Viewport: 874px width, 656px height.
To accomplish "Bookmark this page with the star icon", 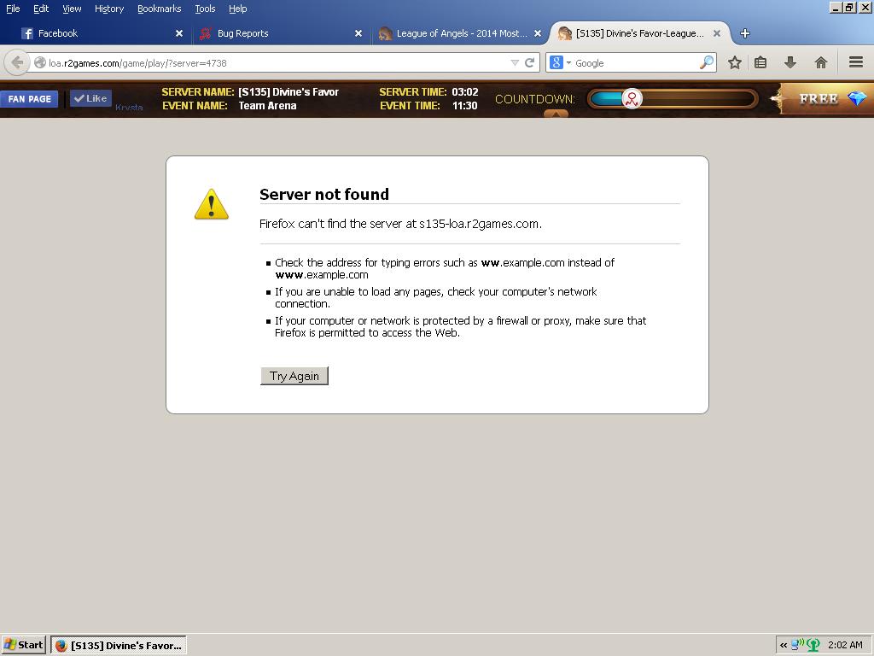I will coord(734,62).
